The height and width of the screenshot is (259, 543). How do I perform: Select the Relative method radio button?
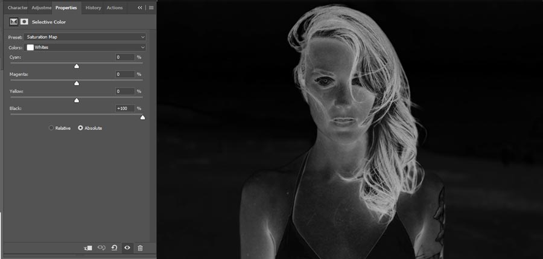(x=51, y=128)
